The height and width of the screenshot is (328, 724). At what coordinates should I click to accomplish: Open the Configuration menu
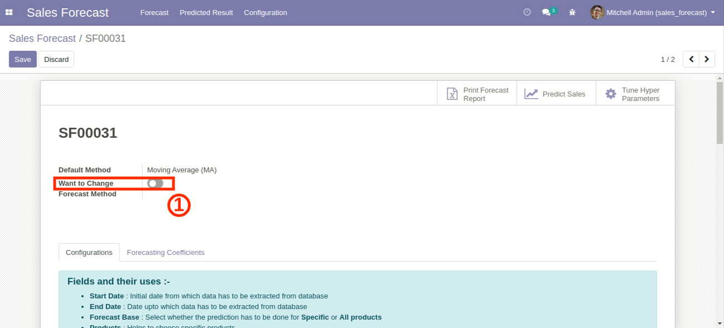(265, 12)
